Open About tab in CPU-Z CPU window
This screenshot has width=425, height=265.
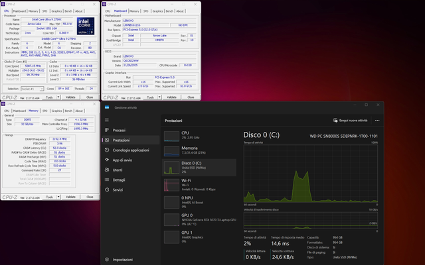pyautogui.click(x=79, y=11)
